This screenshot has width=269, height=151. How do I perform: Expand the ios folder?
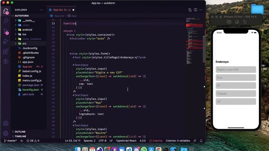tap(24, 34)
